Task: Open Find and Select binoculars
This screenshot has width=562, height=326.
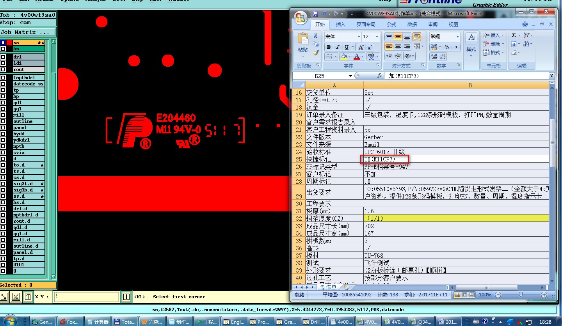Action: (x=526, y=44)
